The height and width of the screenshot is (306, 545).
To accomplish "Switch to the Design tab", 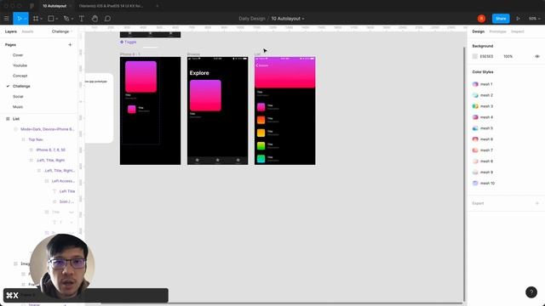I will [x=479, y=31].
